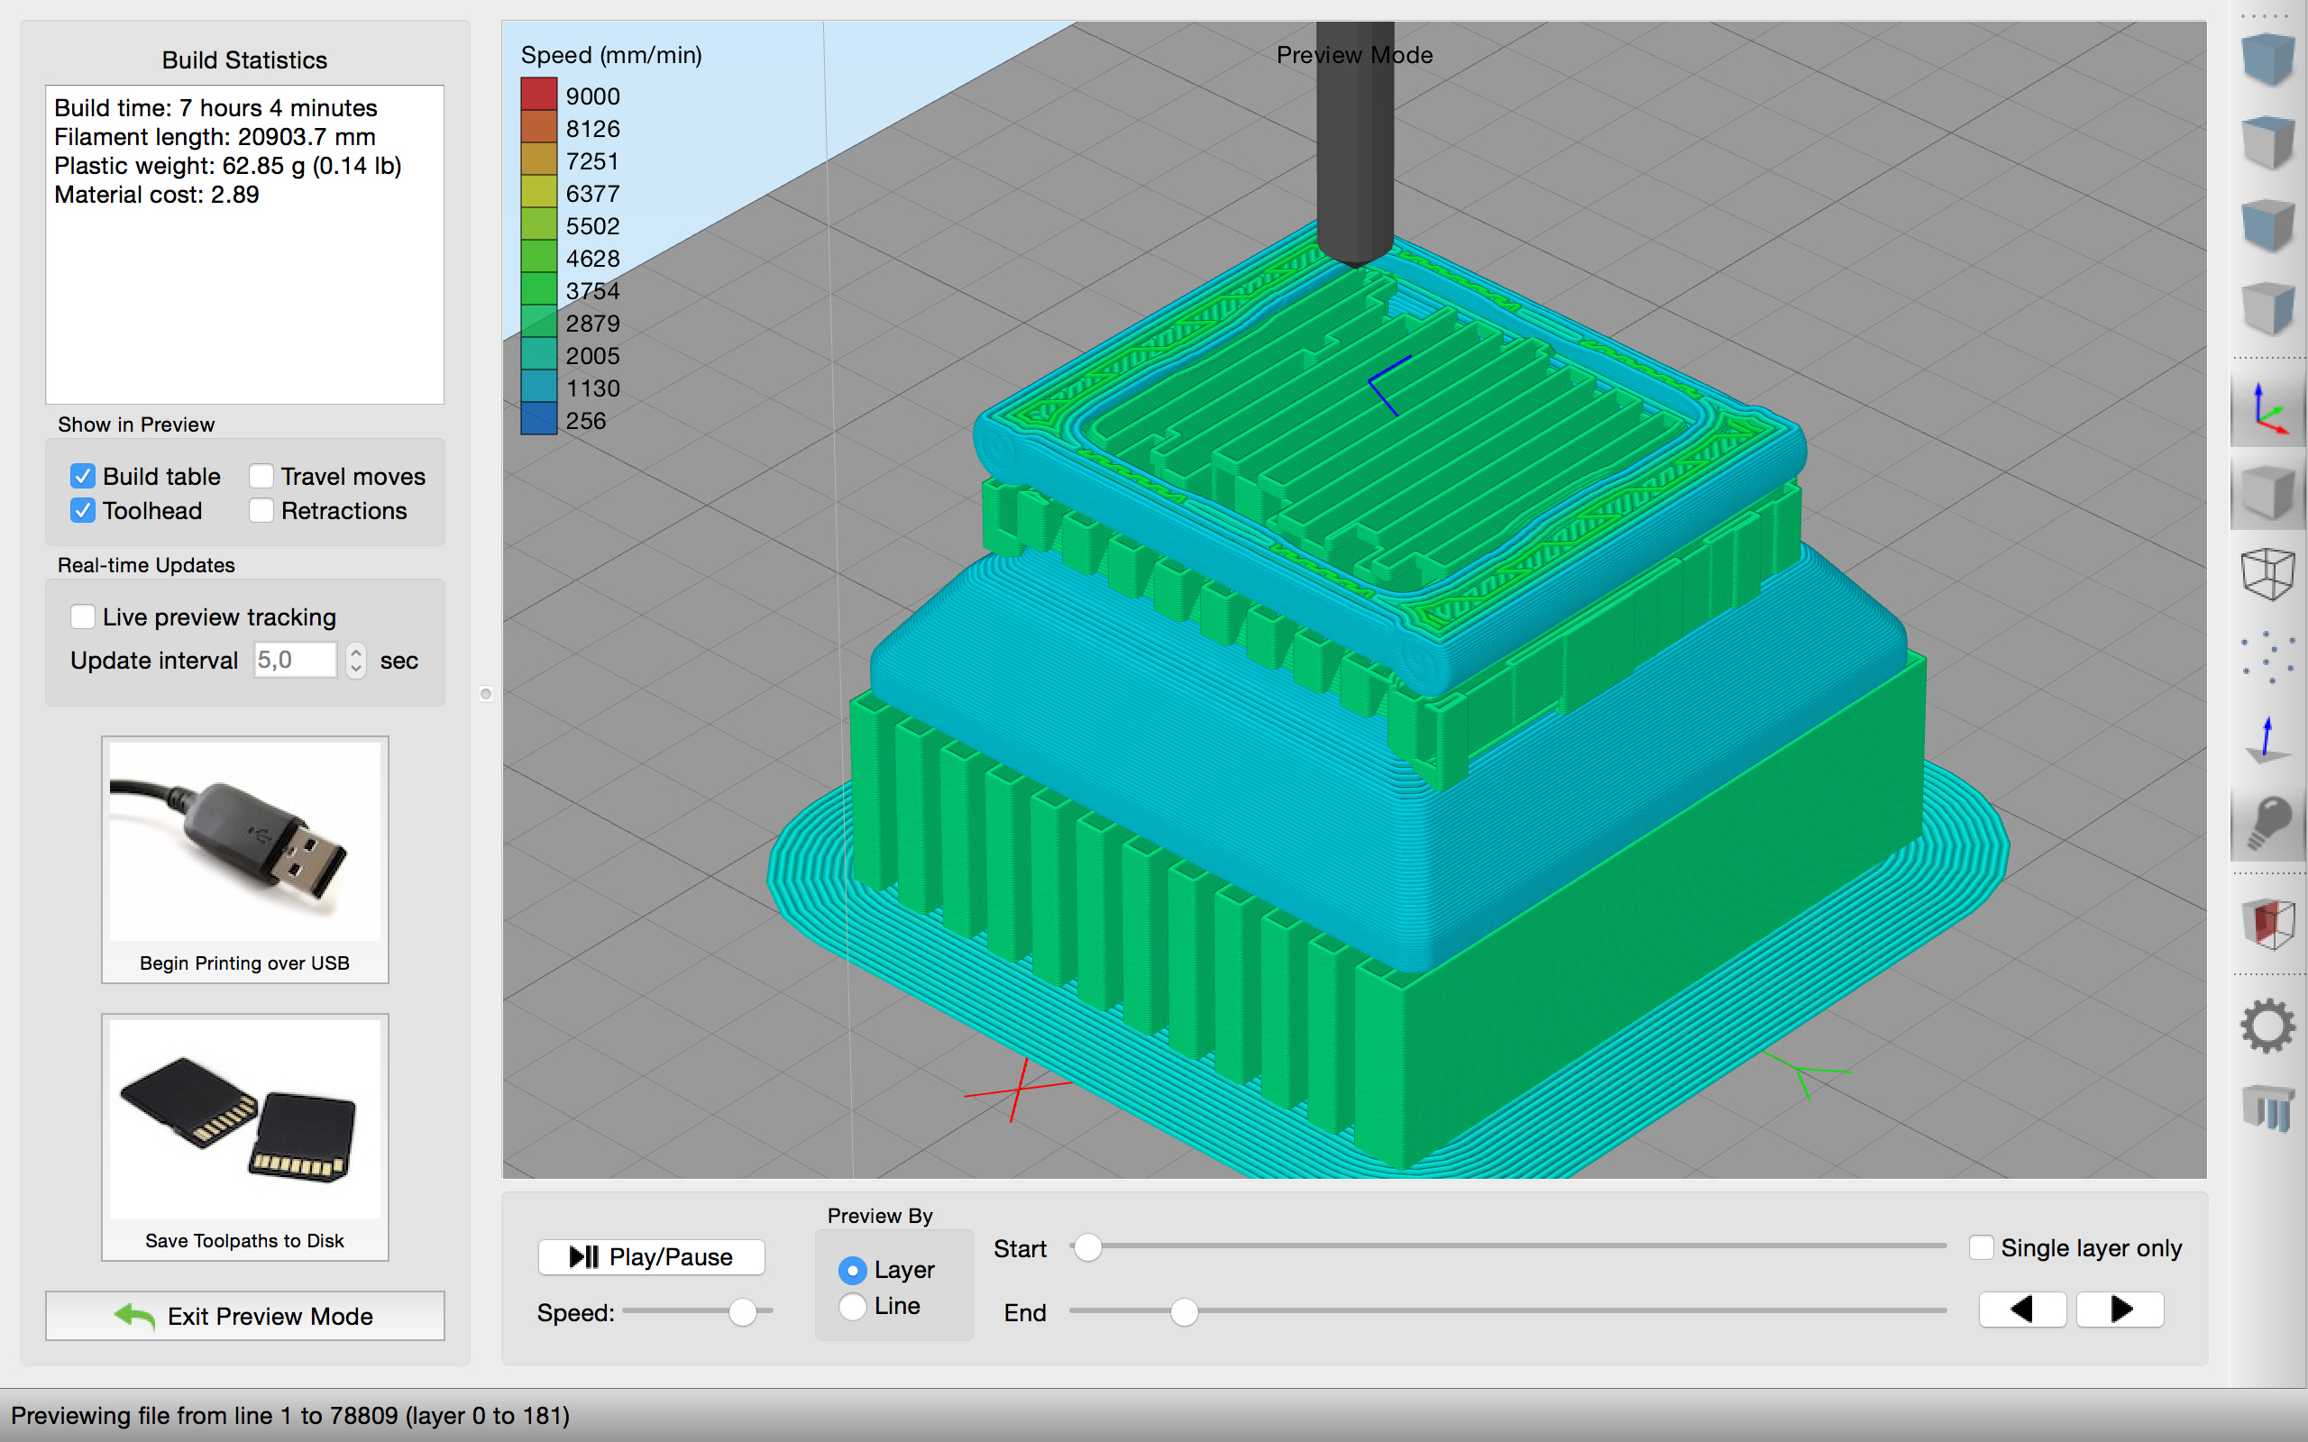Click the surface normals arrow icon
2308x1442 pixels.
2268,740
